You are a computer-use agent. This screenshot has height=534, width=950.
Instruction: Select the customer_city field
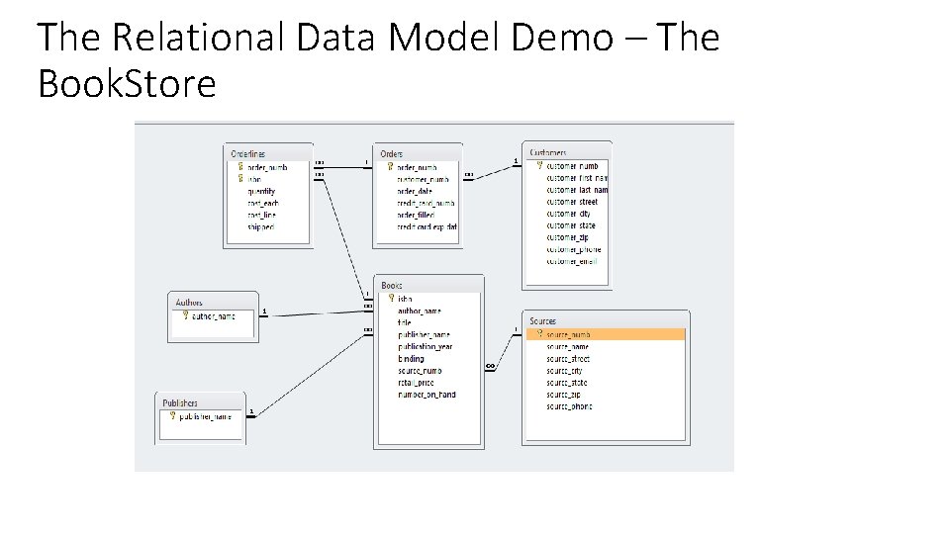point(568,214)
